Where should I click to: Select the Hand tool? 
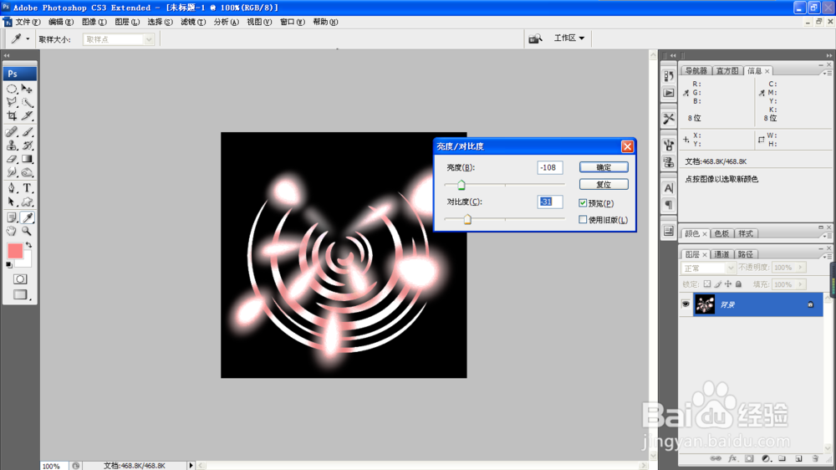click(12, 231)
